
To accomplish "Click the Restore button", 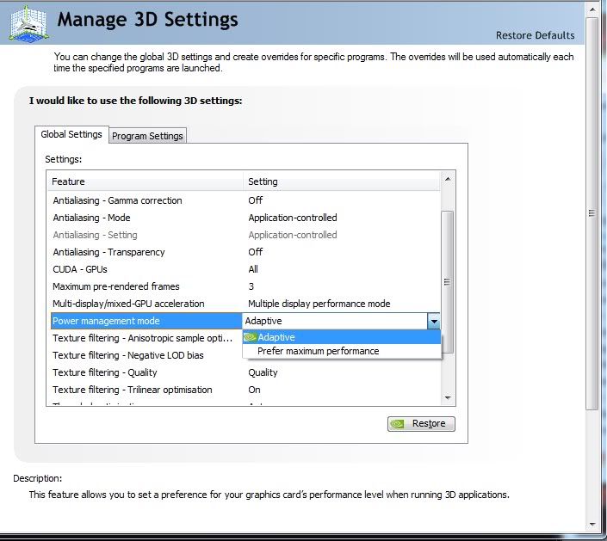I will (x=421, y=424).
